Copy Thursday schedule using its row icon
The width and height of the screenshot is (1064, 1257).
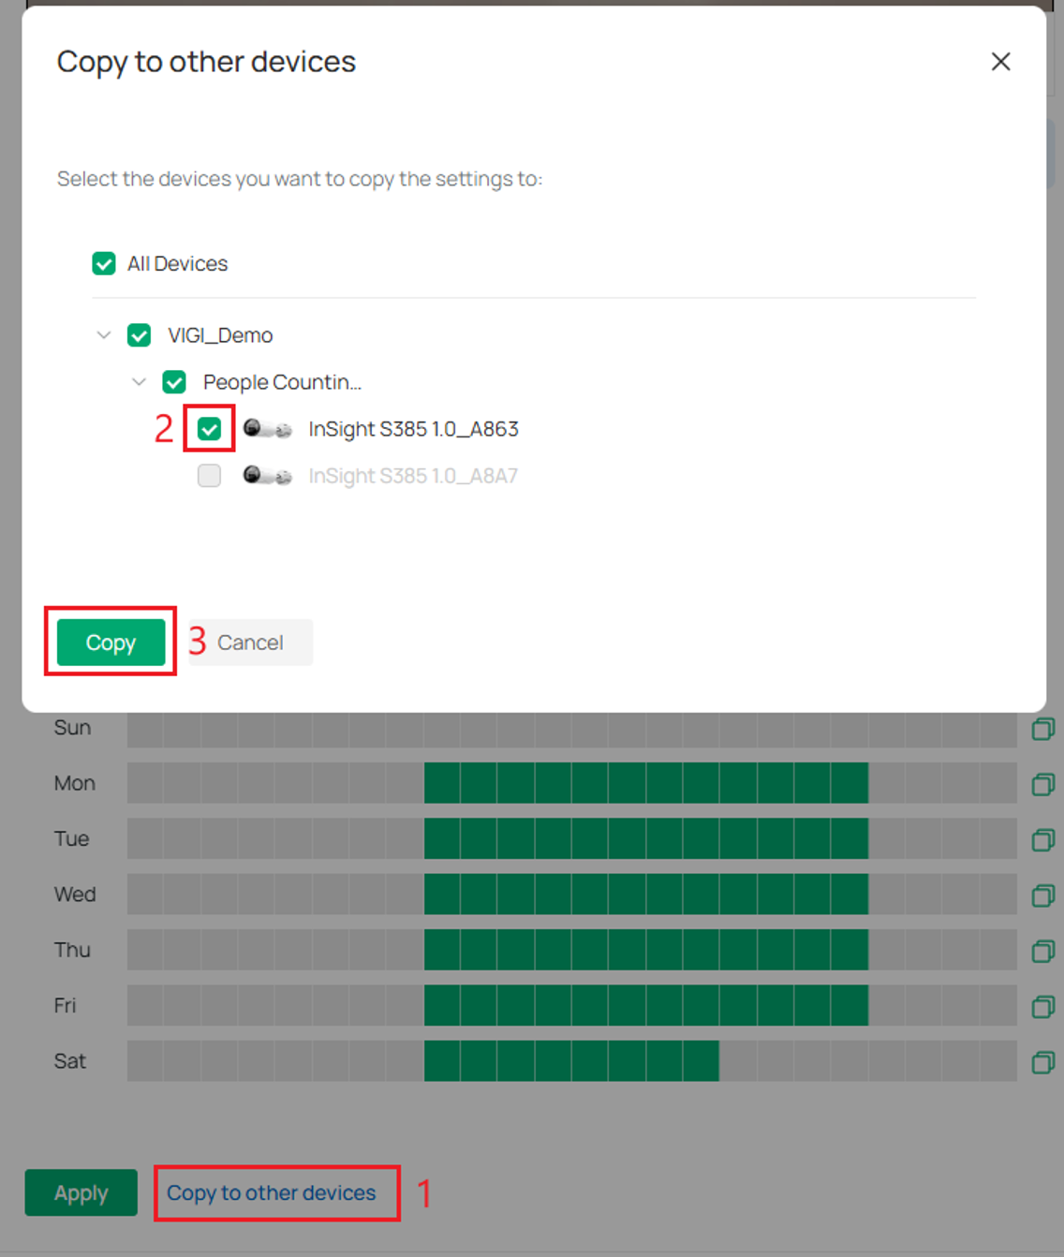tap(1042, 951)
